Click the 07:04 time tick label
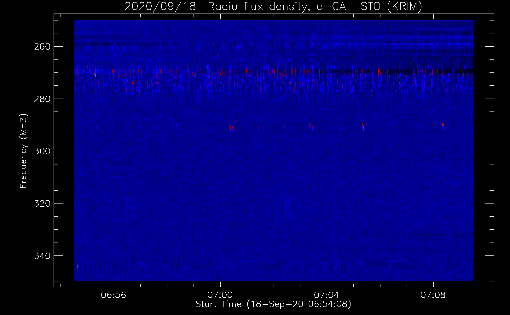 (327, 295)
